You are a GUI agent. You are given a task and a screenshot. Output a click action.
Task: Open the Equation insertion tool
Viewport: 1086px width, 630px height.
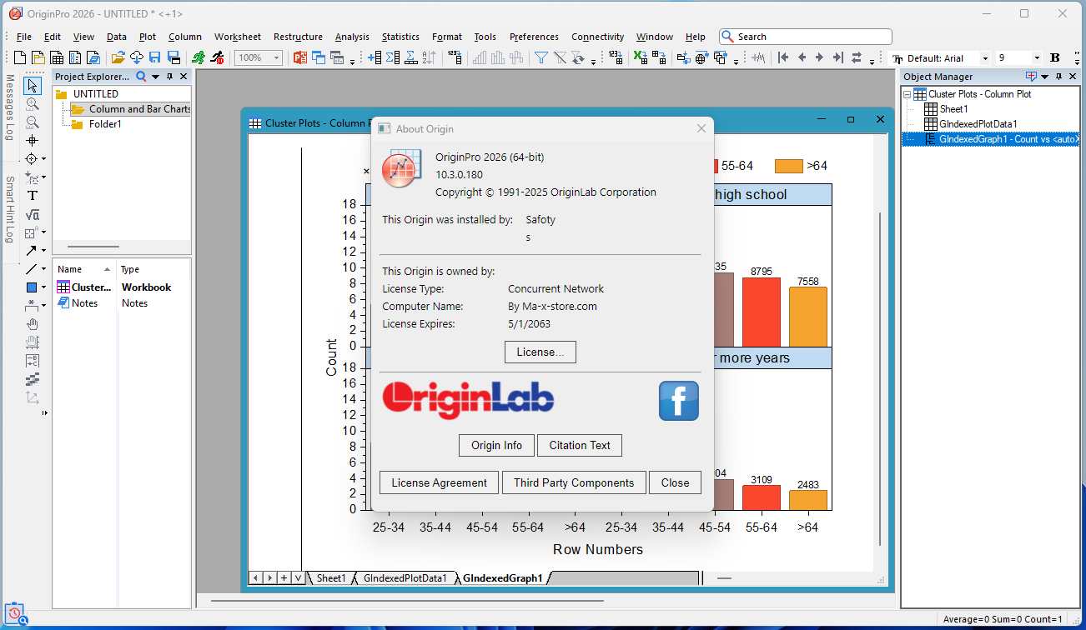[x=33, y=215]
